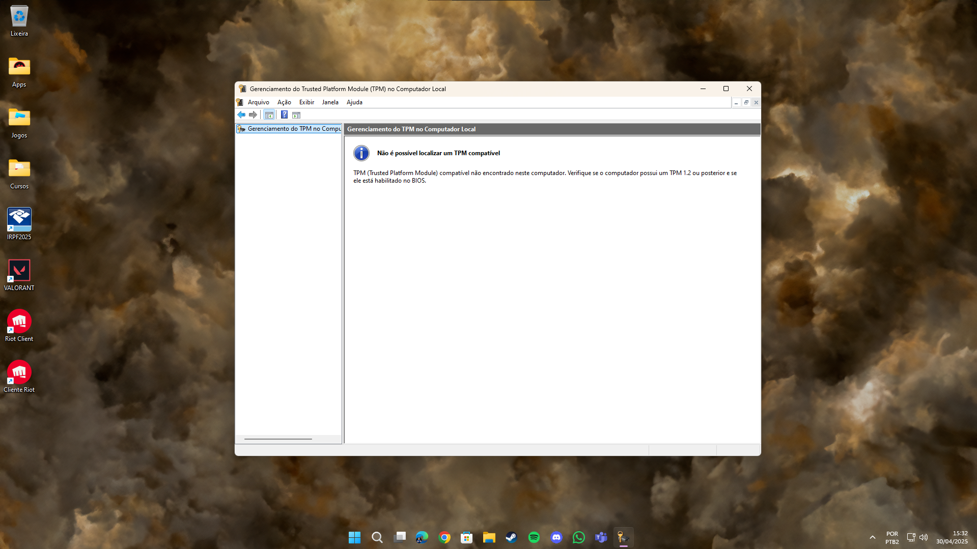
Task: Minimize the inner MMC child window
Action: tap(736, 103)
